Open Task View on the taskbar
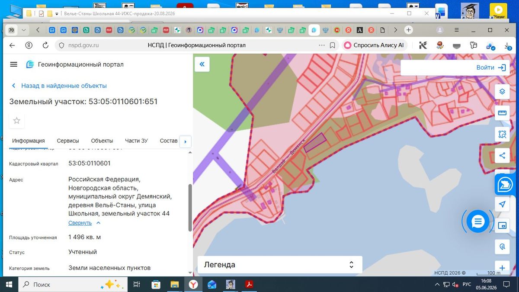 [137, 284]
